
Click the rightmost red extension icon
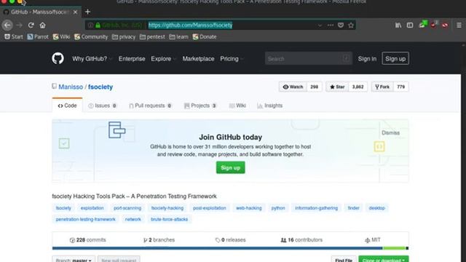(445, 25)
